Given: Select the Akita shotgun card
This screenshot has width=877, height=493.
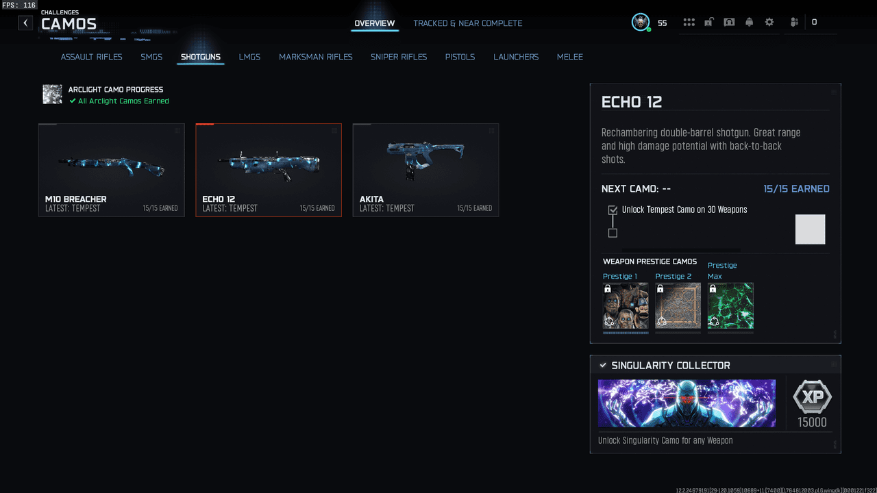Looking at the screenshot, I should coord(425,170).
